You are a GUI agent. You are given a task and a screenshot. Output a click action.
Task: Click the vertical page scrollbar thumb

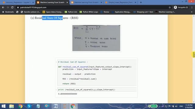pos(194,54)
